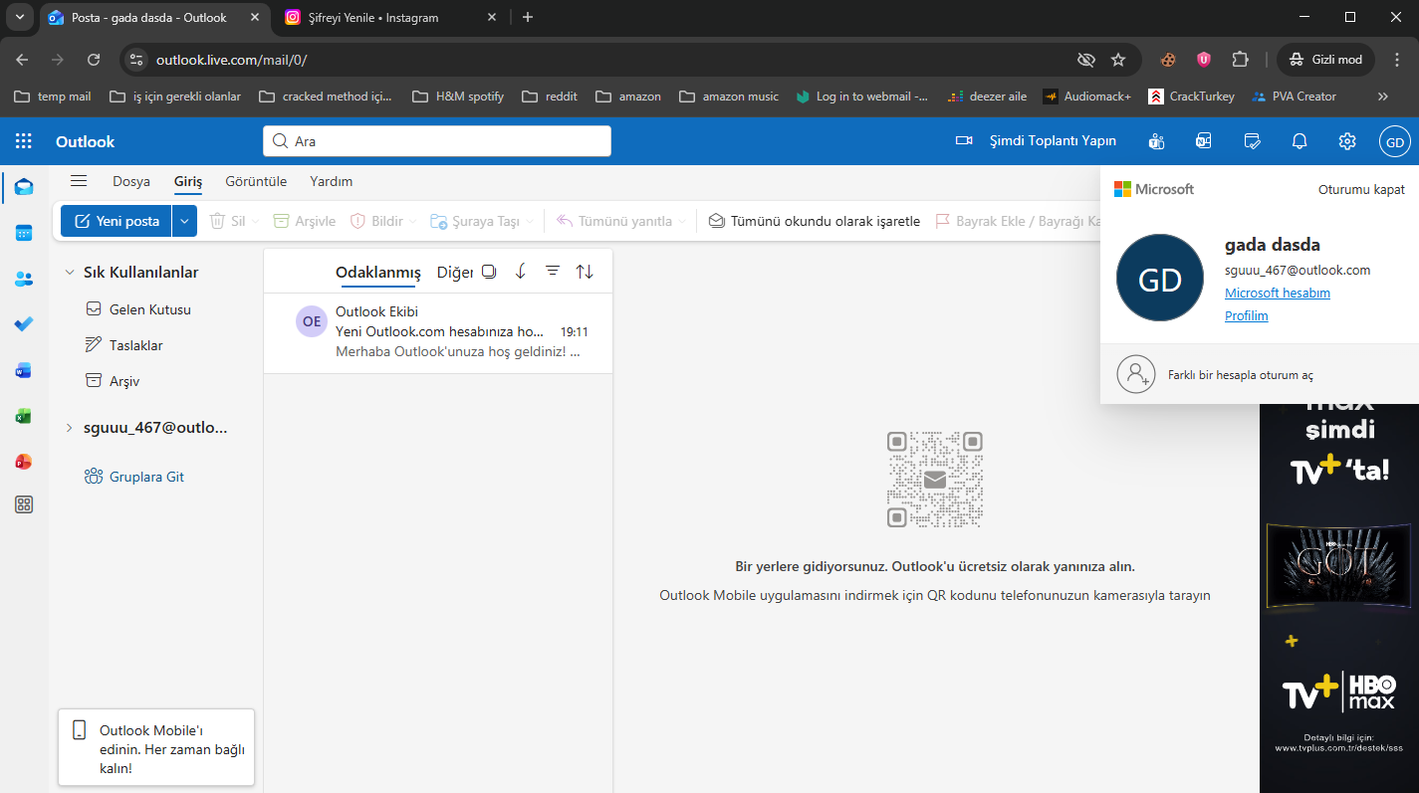The image size is (1419, 793).
Task: Open the To Do checkmark app
Action: point(24,324)
